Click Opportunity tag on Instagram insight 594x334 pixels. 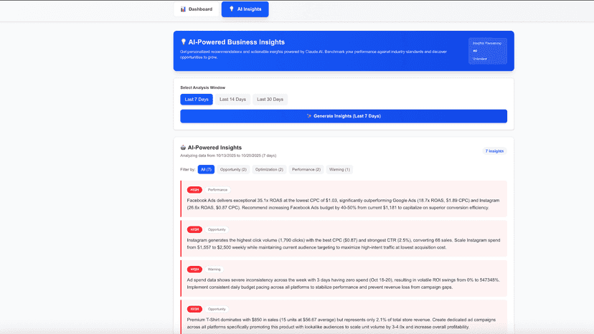pyautogui.click(x=217, y=229)
